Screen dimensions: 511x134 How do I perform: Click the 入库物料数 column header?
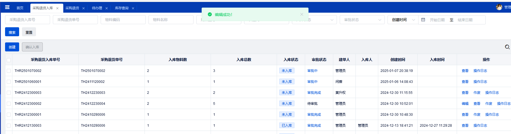(178, 60)
